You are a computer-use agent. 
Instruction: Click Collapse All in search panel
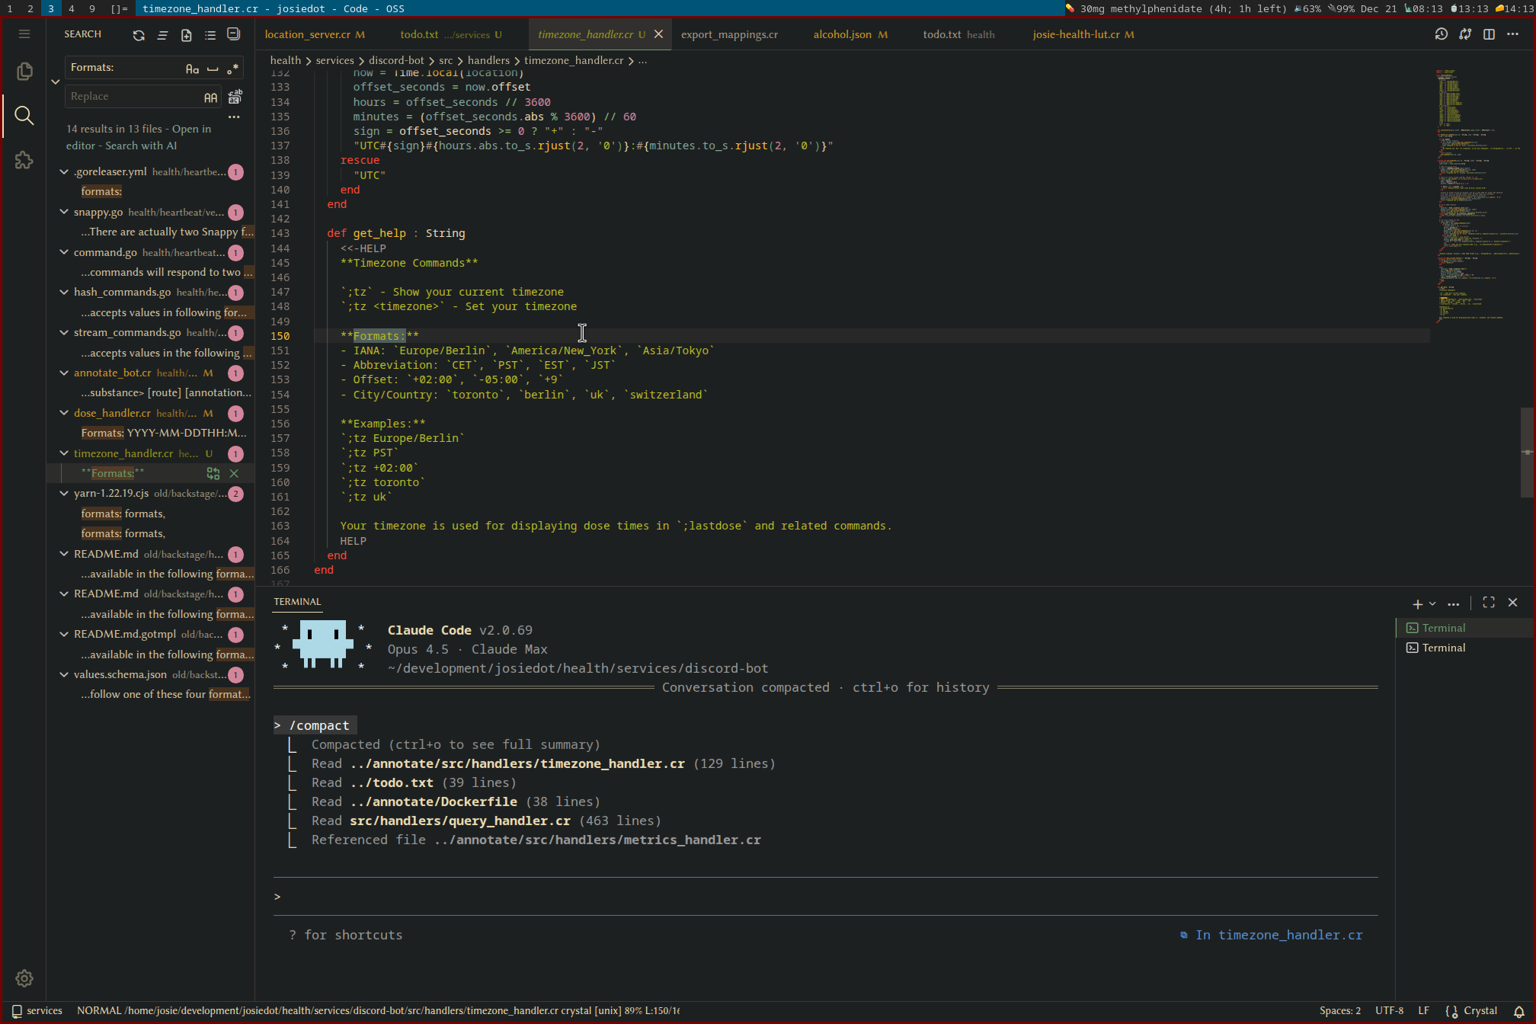(x=234, y=34)
